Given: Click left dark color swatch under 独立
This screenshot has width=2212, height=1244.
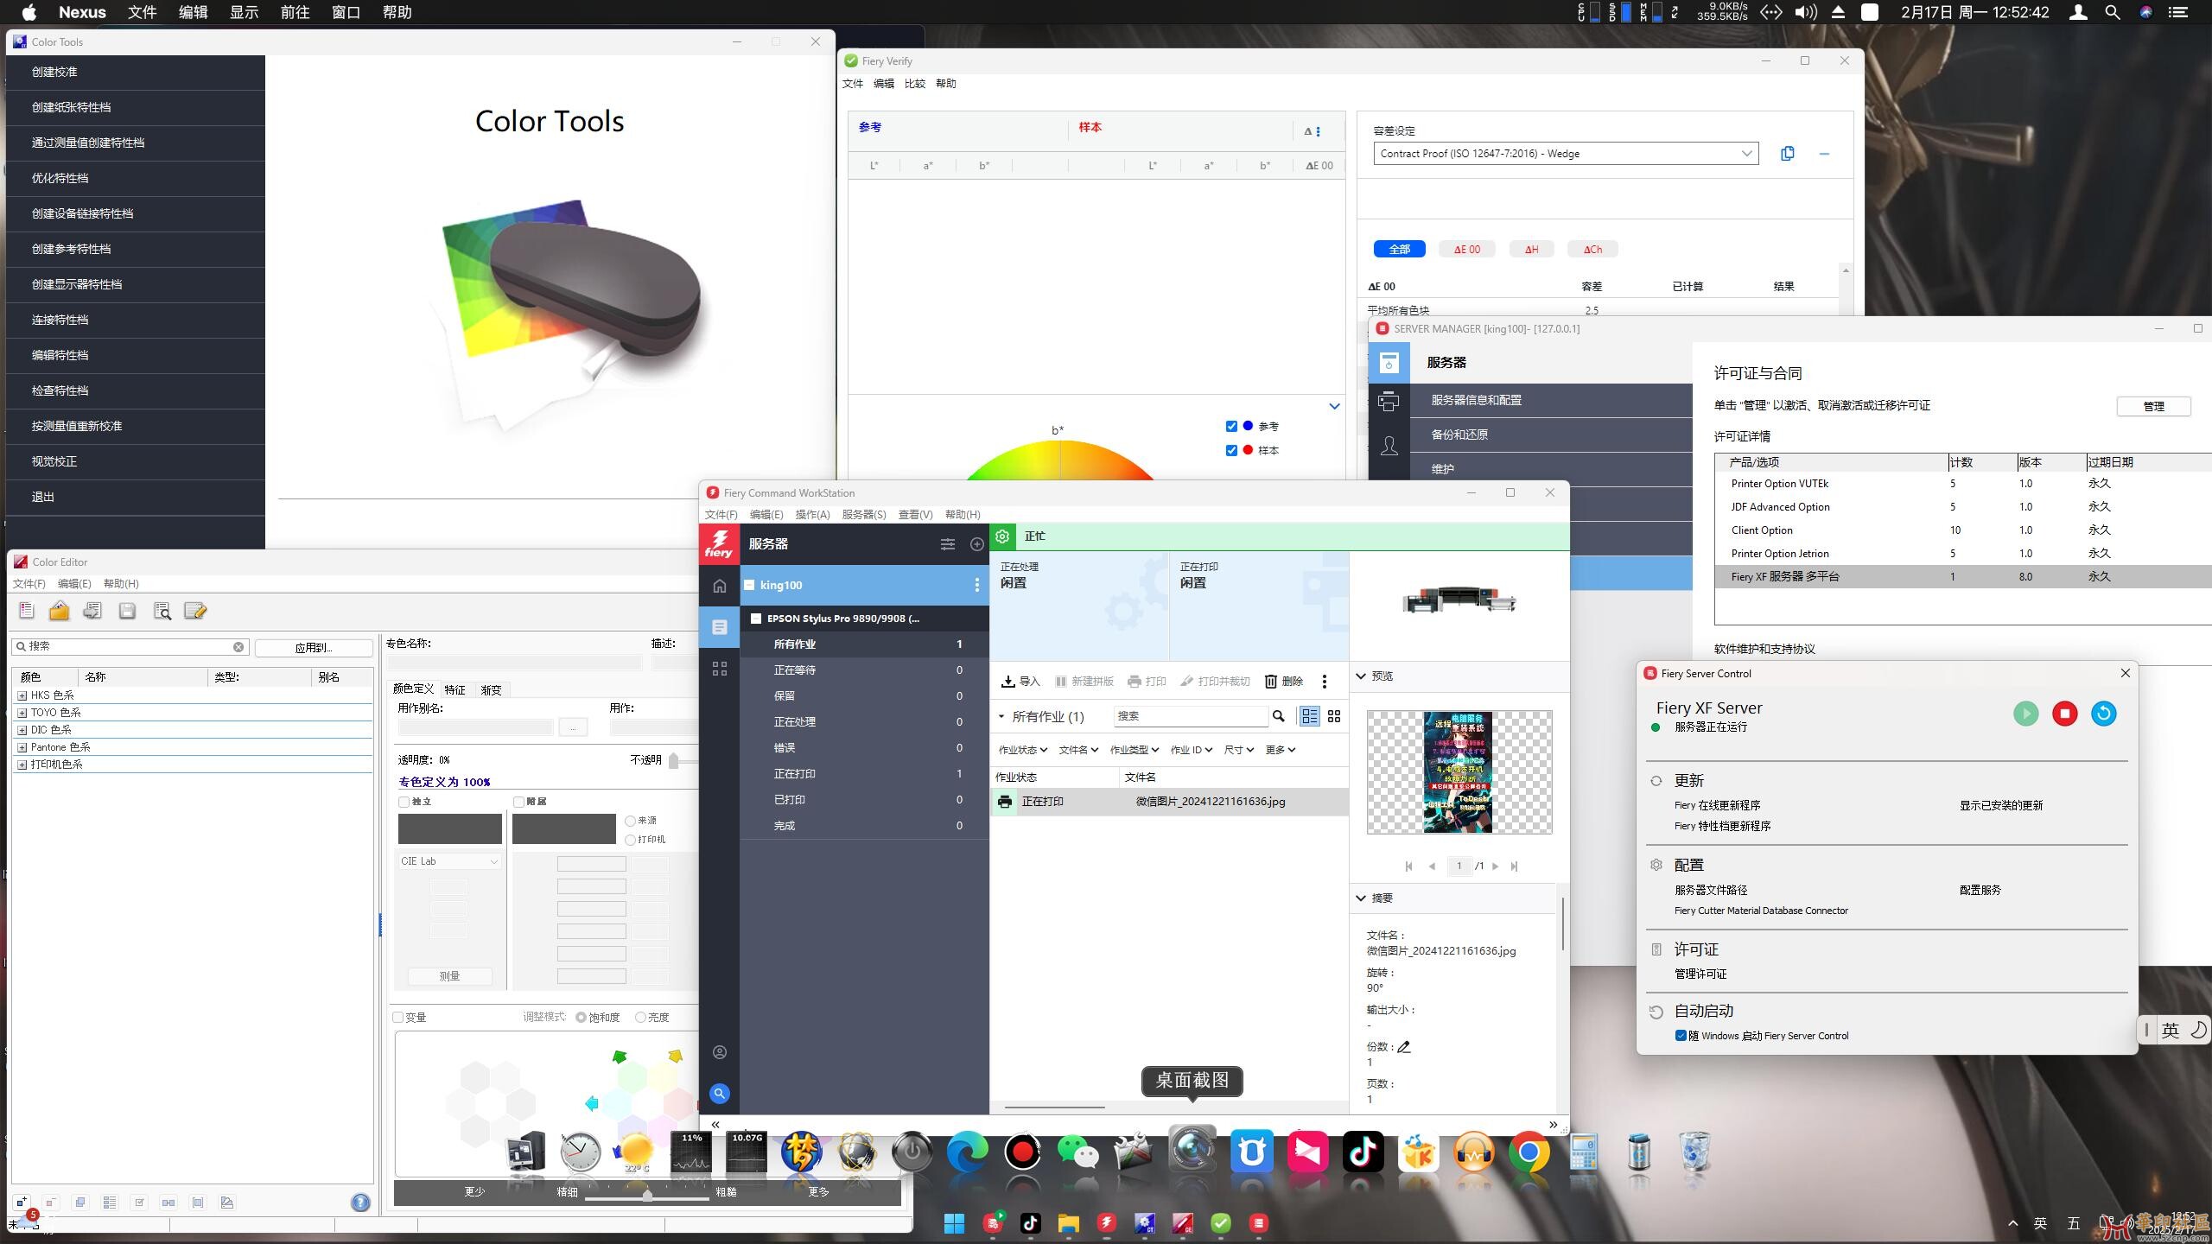Looking at the screenshot, I should [x=449, y=828].
